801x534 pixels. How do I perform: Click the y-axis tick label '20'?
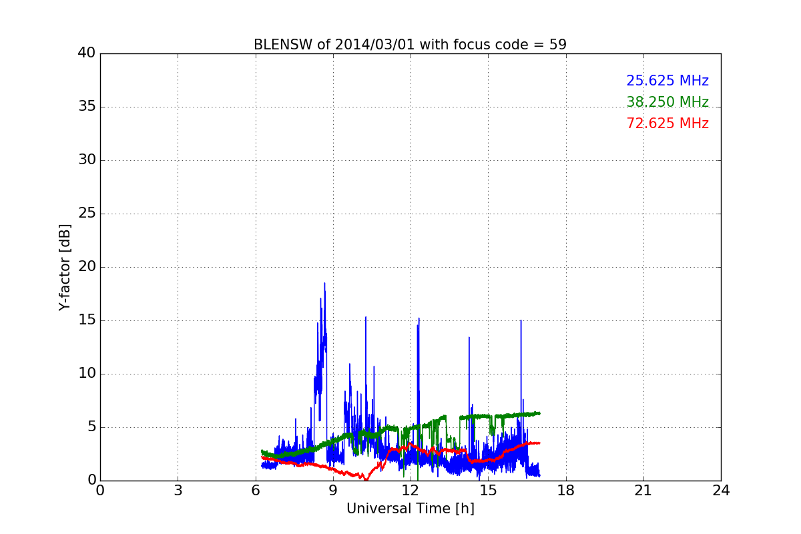(87, 267)
